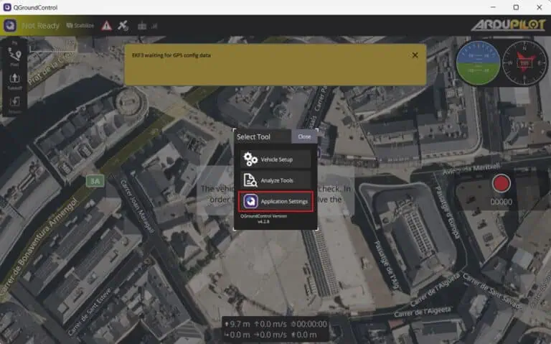The image size is (551, 344).
Task: Click the QGroundControl logo in the toolbar
Action: [10, 25]
